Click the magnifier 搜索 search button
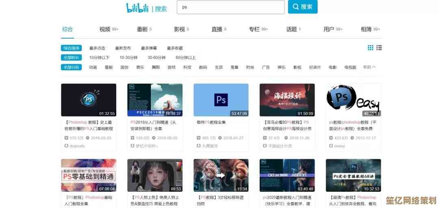The width and height of the screenshot is (439, 208). coord(302,7)
